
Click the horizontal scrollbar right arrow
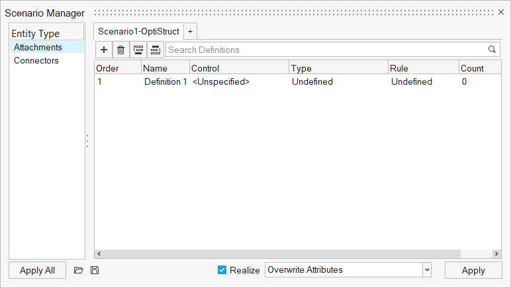tap(496, 254)
